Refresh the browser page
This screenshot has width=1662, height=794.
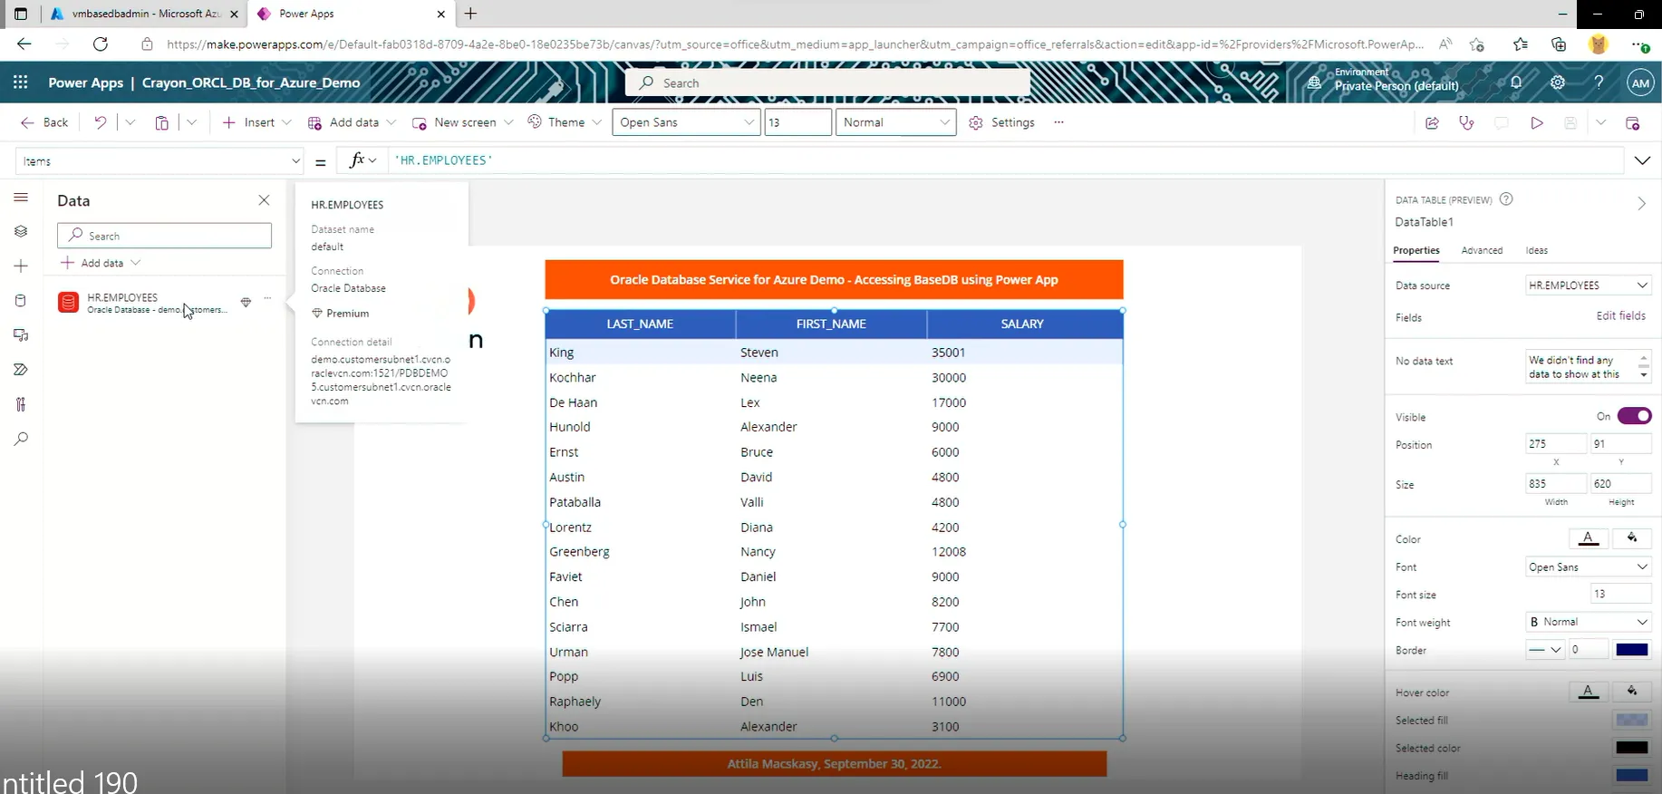[x=101, y=44]
